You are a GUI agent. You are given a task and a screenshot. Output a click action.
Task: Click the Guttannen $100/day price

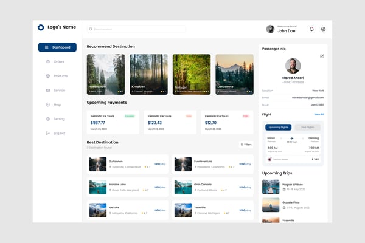160,164
